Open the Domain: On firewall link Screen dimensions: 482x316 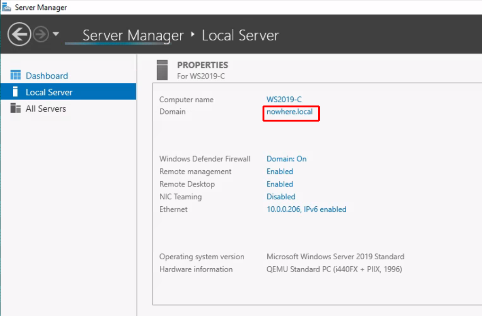click(x=287, y=158)
